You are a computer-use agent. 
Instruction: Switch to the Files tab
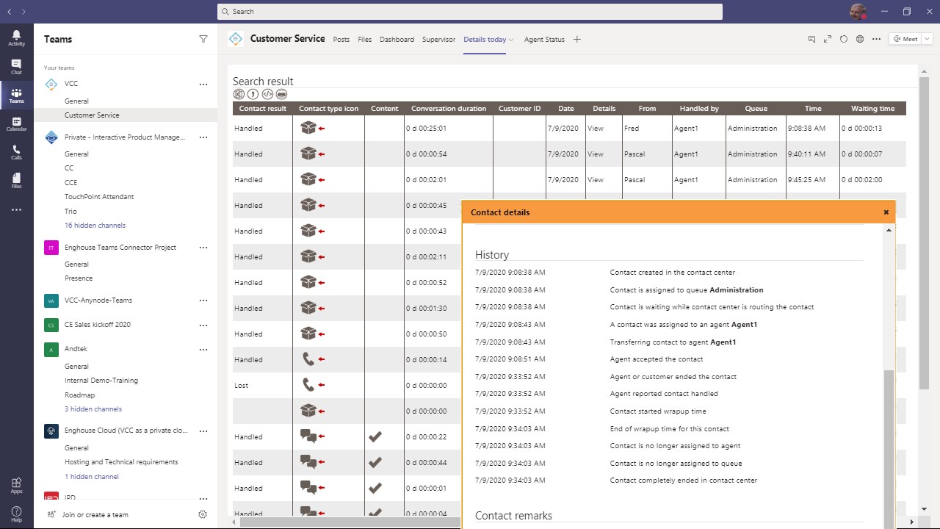click(x=365, y=40)
